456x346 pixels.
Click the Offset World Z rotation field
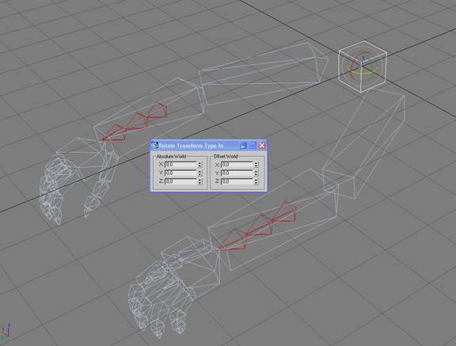pos(237,181)
